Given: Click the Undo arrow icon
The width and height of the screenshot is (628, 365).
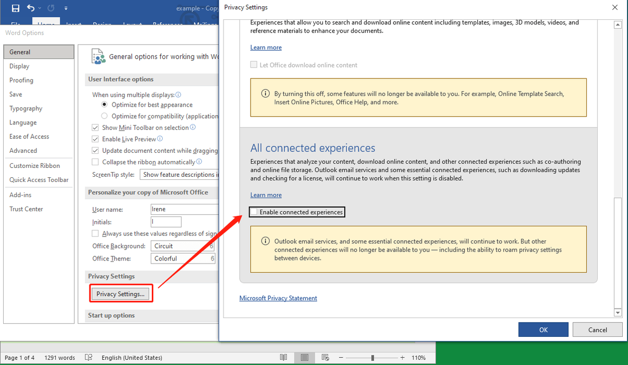Looking at the screenshot, I should pos(31,8).
